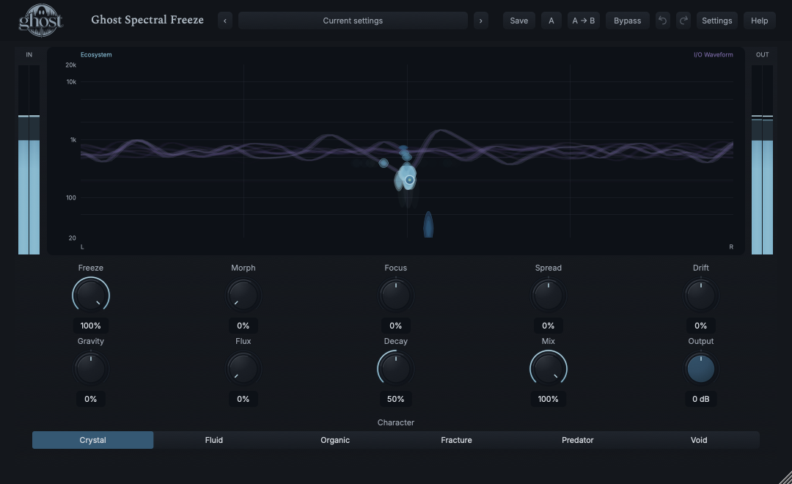The image size is (792, 484).
Task: Go to next preset arrow
Action: coord(481,21)
